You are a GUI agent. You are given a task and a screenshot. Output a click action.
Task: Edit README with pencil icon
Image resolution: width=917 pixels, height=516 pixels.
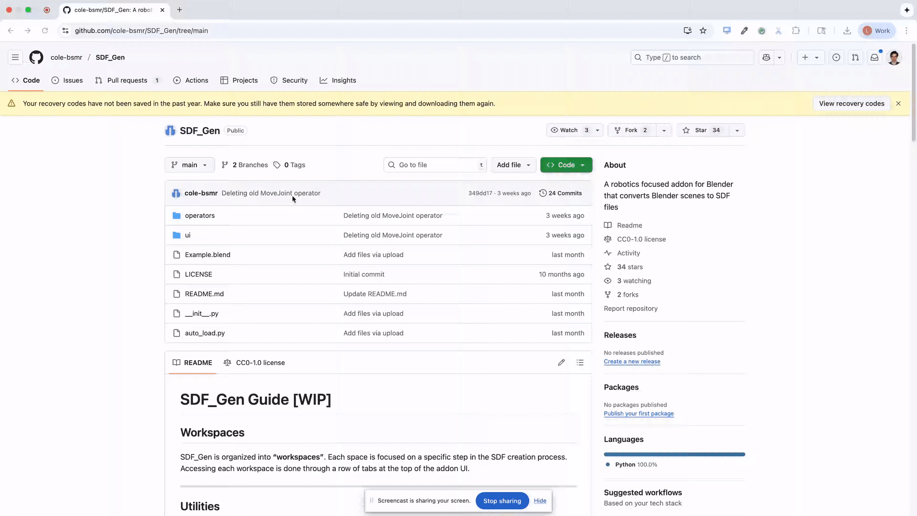(561, 363)
